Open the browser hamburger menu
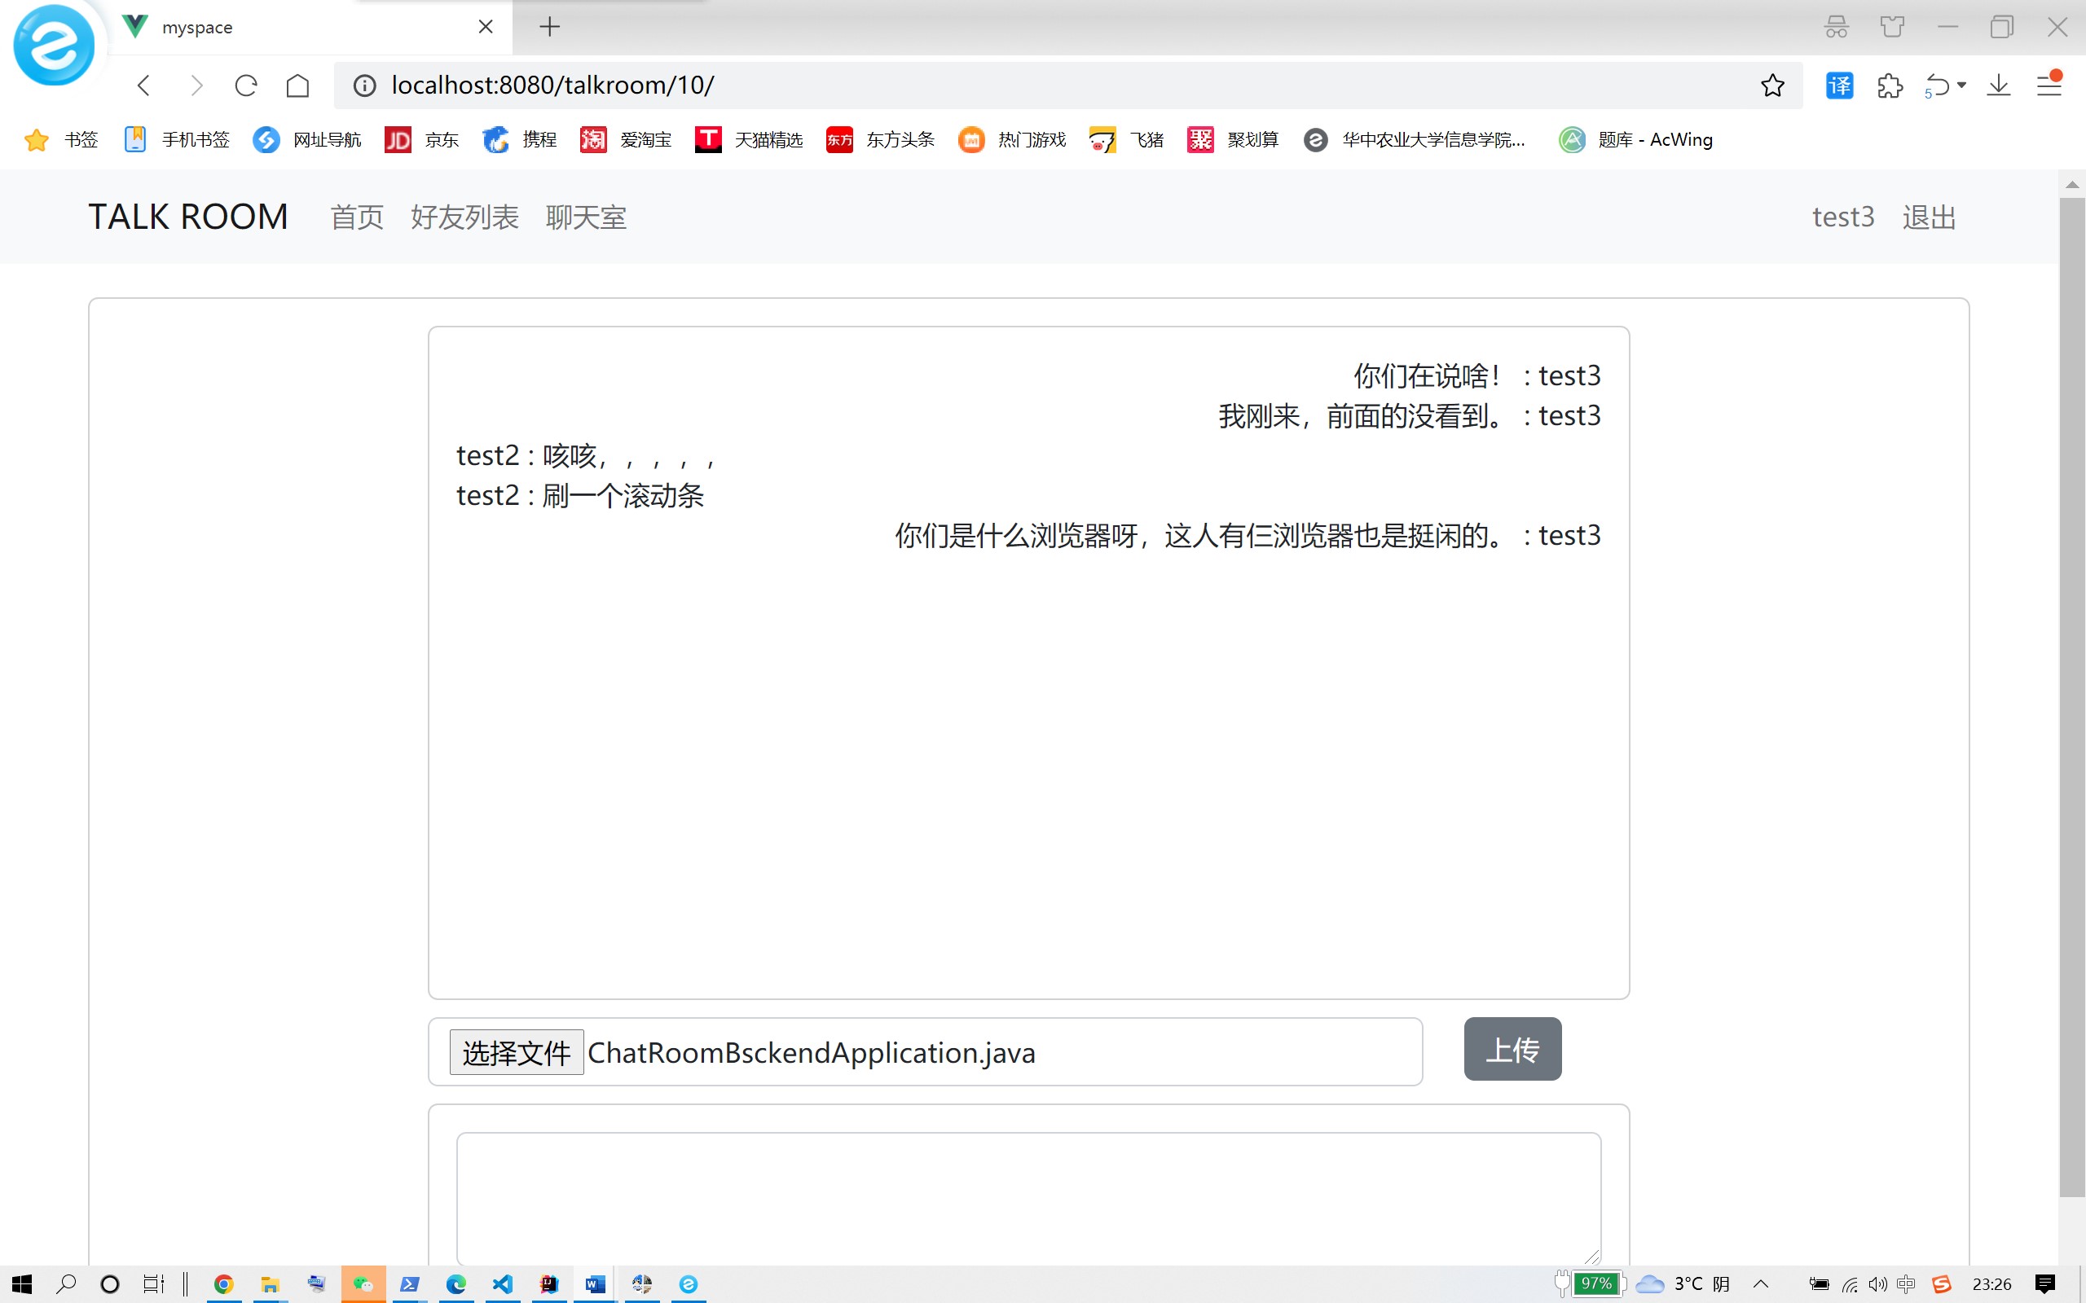Viewport: 2086px width, 1303px height. point(2049,86)
